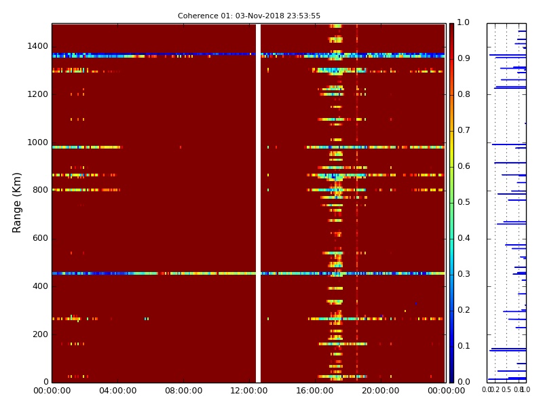Click the dark red top of the colorbar
Screen dimensions: 543x407
451,31
